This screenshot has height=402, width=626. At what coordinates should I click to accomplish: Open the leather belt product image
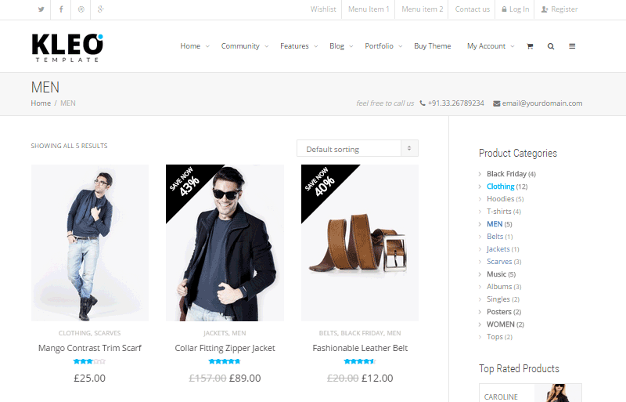pos(360,243)
